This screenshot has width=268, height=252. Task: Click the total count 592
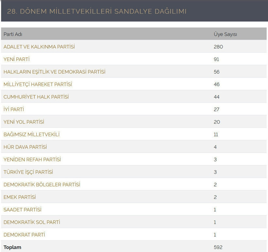click(x=218, y=247)
